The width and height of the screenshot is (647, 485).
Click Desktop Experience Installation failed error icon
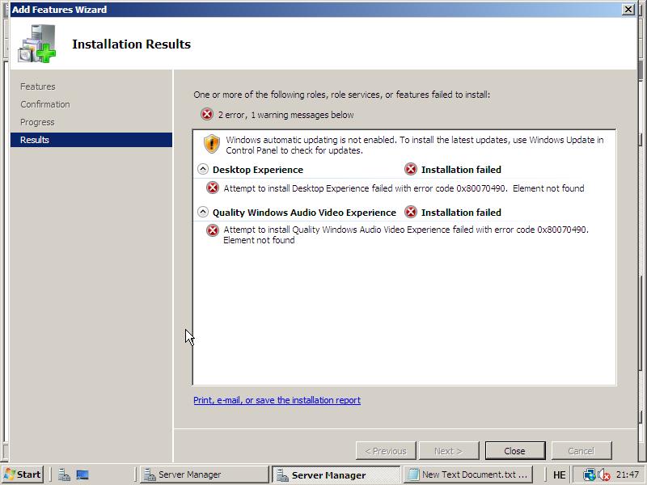coord(411,169)
